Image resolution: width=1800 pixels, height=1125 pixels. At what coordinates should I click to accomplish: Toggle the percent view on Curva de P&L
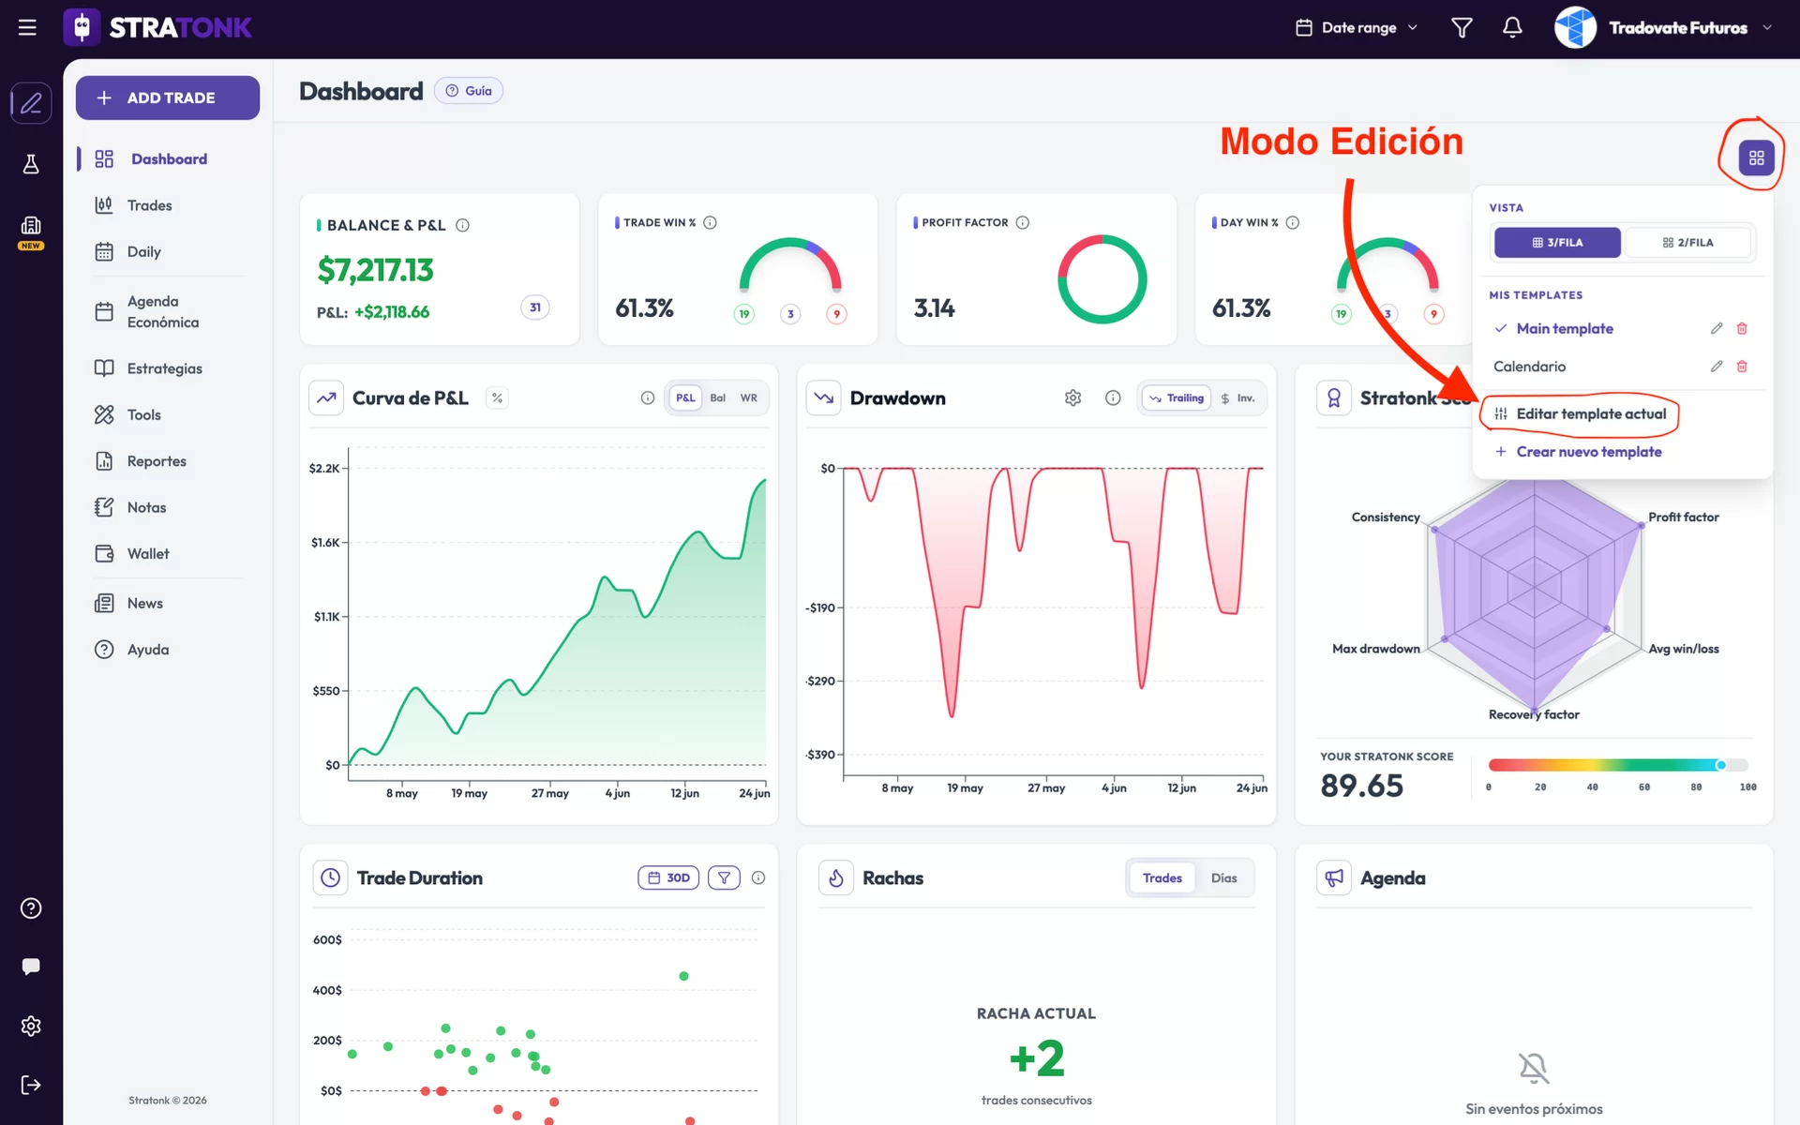[x=497, y=397]
